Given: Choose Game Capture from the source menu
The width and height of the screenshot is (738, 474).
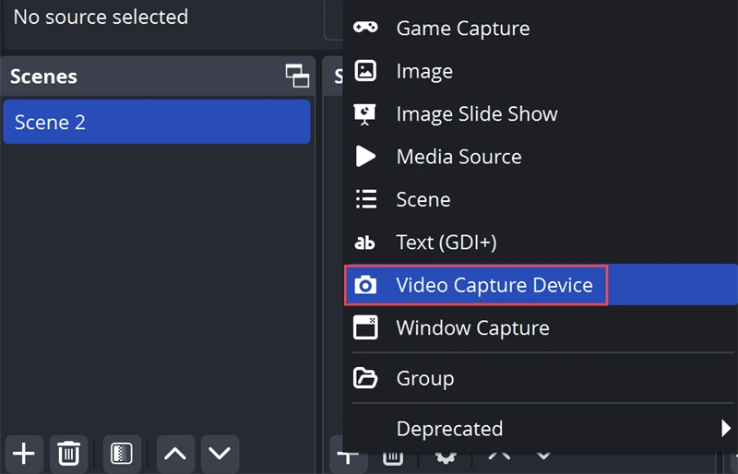Looking at the screenshot, I should (462, 29).
